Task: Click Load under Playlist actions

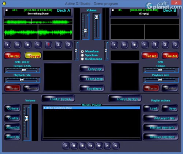Action: (x=151, y=108)
